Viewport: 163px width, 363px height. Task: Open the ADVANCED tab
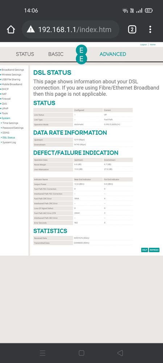tap(113, 54)
